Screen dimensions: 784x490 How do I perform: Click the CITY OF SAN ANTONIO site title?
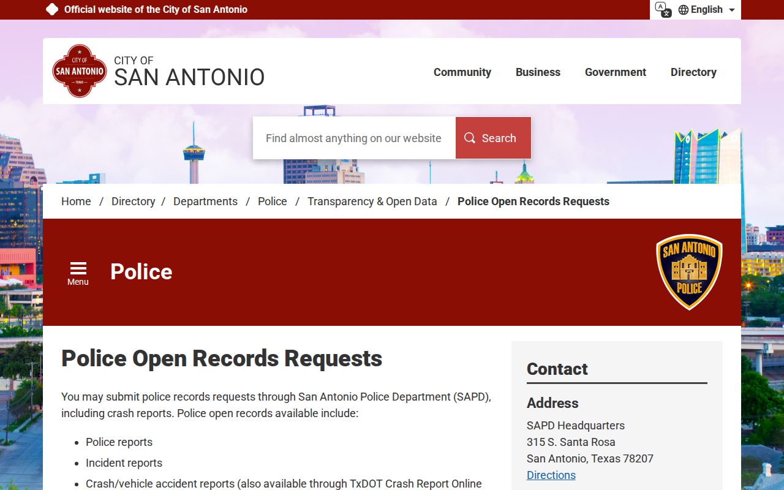click(x=189, y=72)
